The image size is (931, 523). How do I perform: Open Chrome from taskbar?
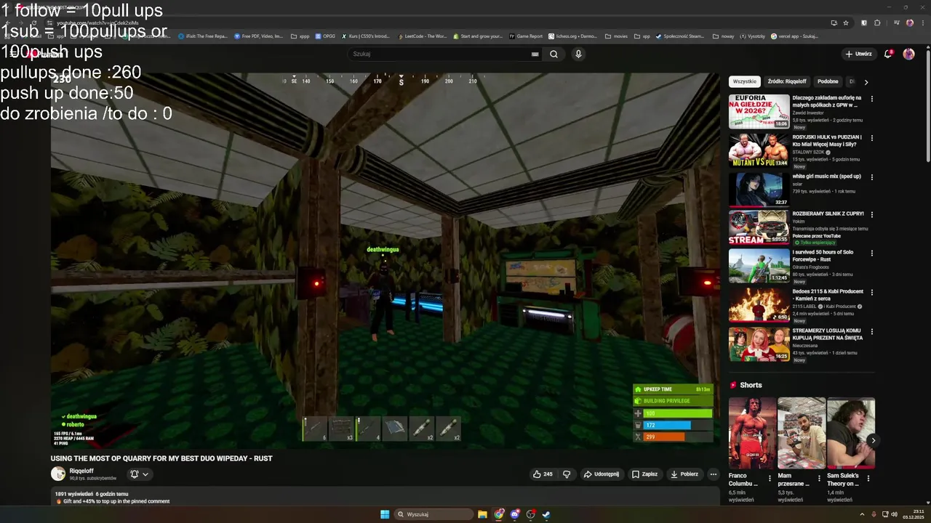click(499, 514)
